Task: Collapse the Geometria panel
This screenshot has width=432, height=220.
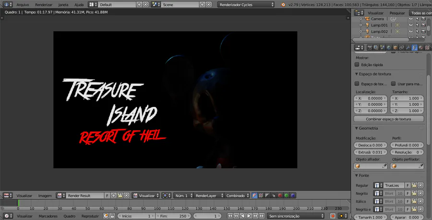Action: point(357,128)
